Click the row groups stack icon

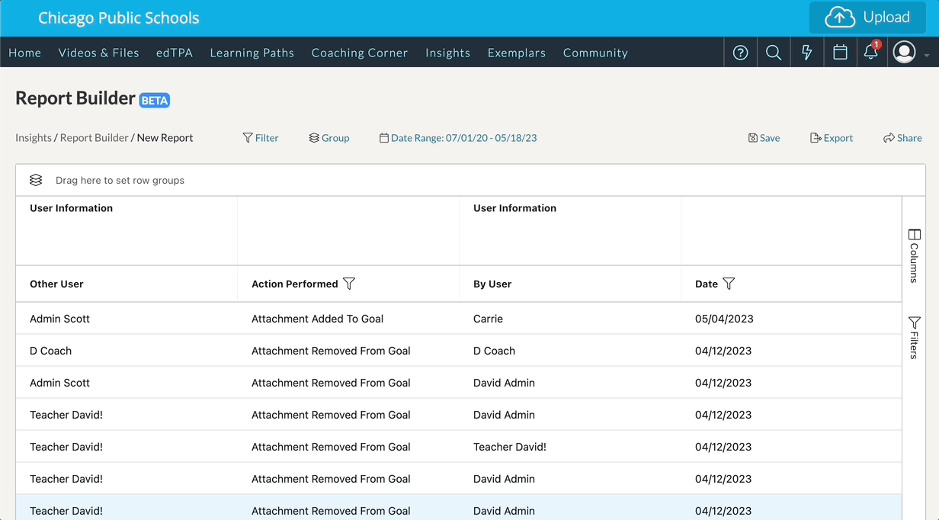36,181
